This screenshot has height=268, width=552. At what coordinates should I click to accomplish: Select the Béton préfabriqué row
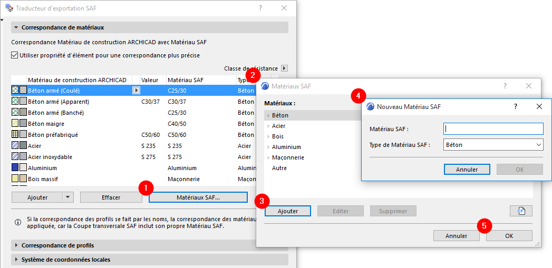click(134, 135)
